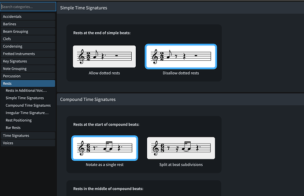Image resolution: width=304 pixels, height=196 pixels.
Task: Select the Fretted Instruments category
Action: pyautogui.click(x=28, y=54)
